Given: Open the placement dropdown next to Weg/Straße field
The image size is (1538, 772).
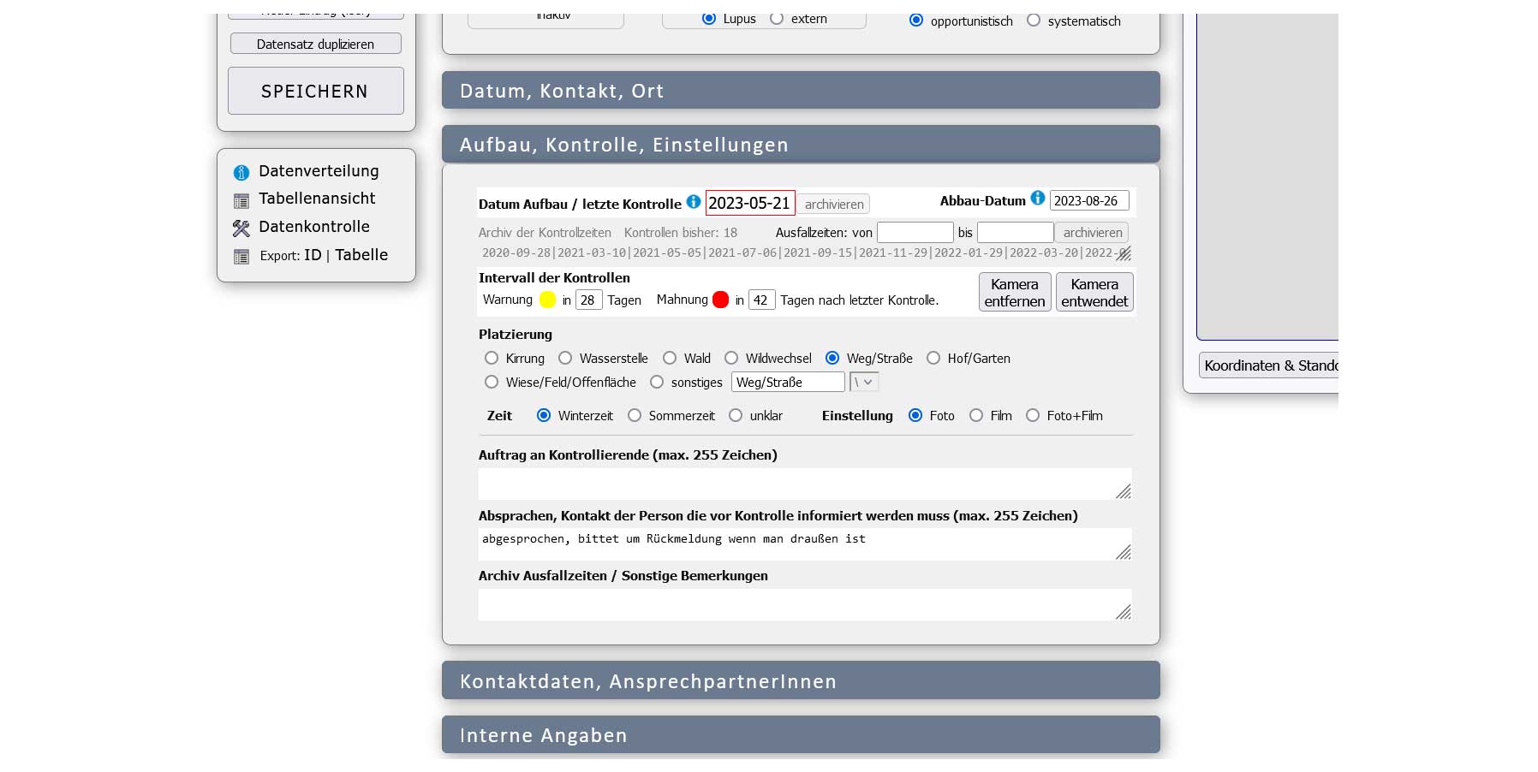Looking at the screenshot, I should point(864,383).
